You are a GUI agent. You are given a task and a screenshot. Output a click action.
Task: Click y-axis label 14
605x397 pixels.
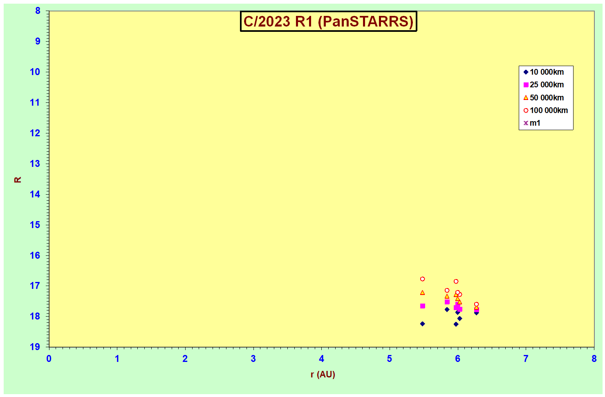point(35,194)
